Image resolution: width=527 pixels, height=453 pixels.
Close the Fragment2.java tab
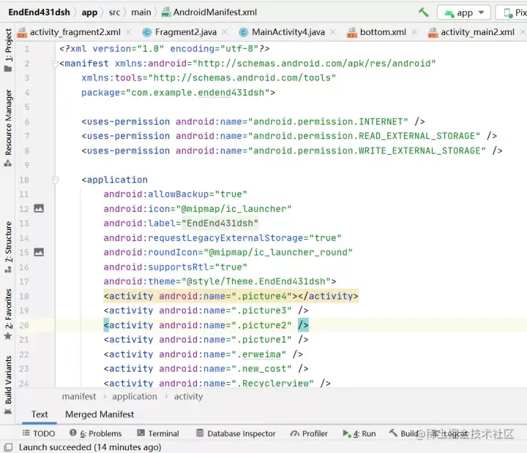pos(225,32)
